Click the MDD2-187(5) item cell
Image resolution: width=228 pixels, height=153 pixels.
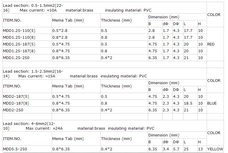tap(27, 96)
